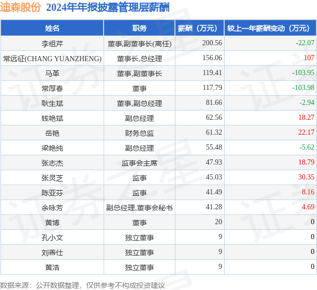This screenshot has height=290, width=317.
Task: Click the position 董事,副总经理
Action: pyautogui.click(x=140, y=103)
